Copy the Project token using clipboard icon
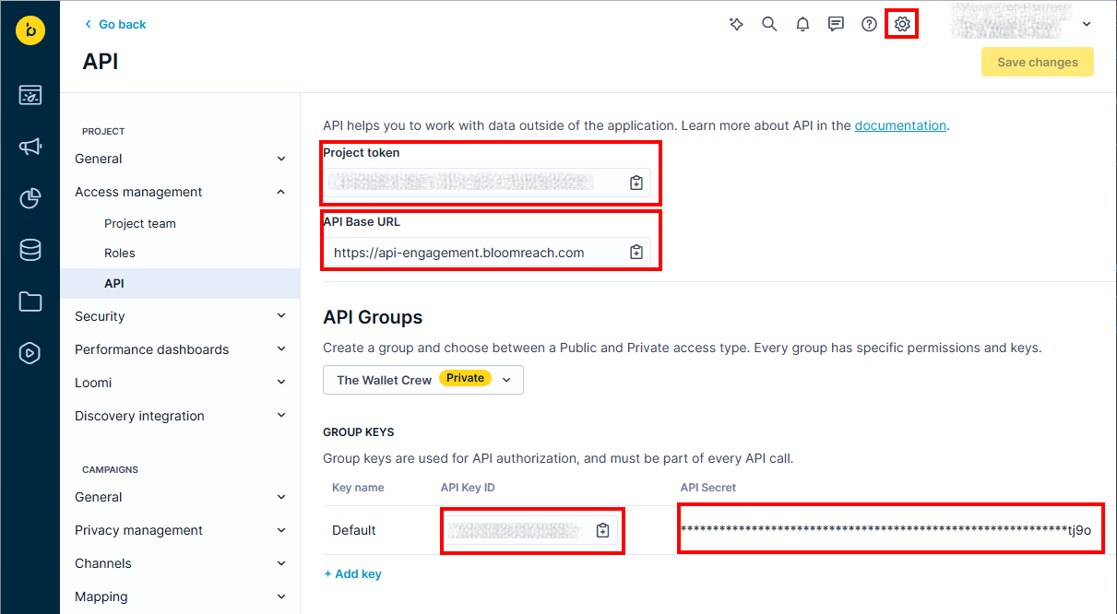Image resolution: width=1117 pixels, height=614 pixels. tap(636, 183)
